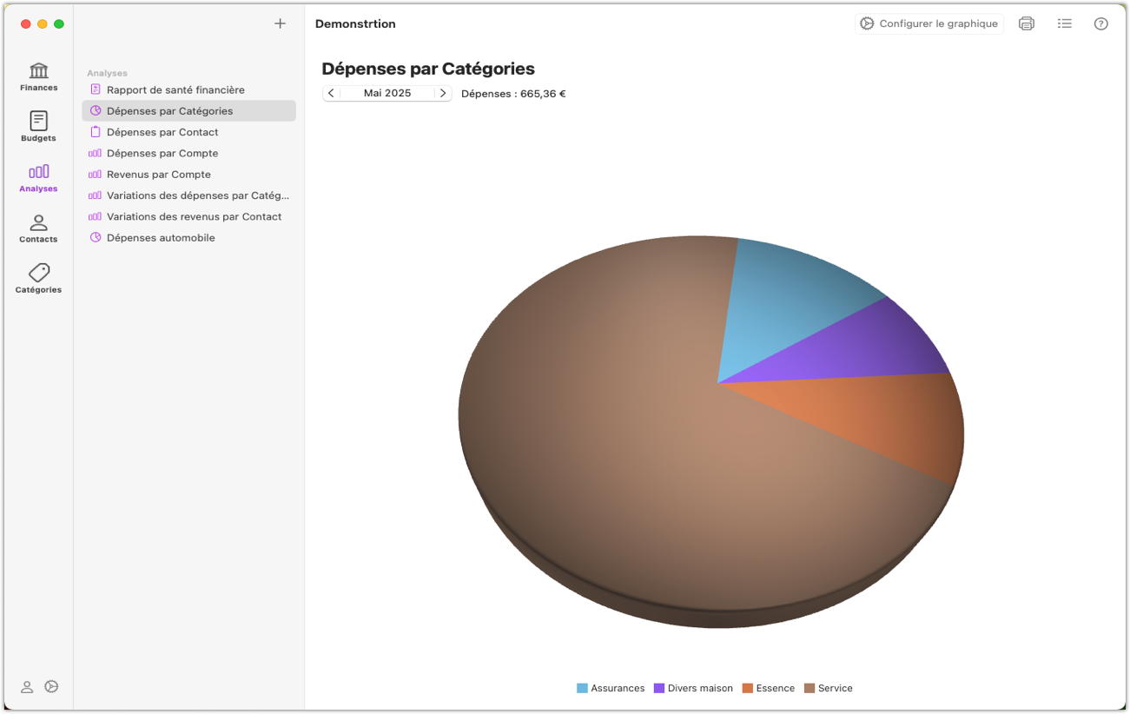Click the Service legend color swatch
Viewport: 1130px width, 714px height.
[810, 688]
